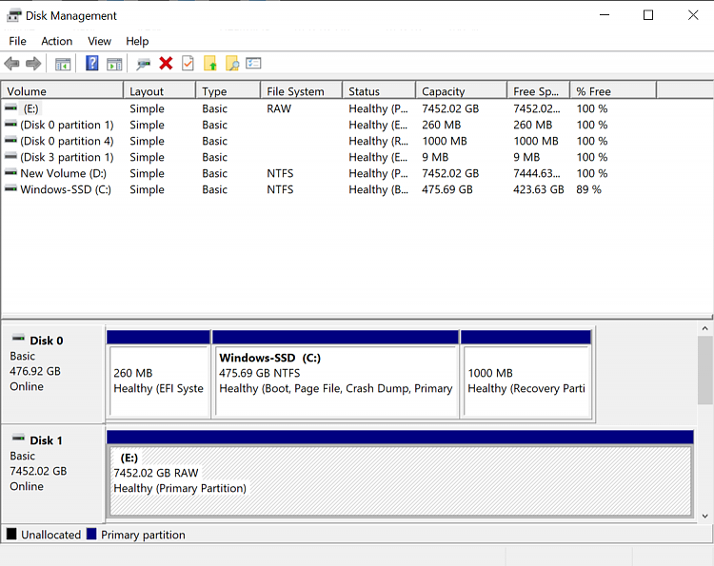
Task: Click drive icon beside New Volume (D:)
Action: 10,173
